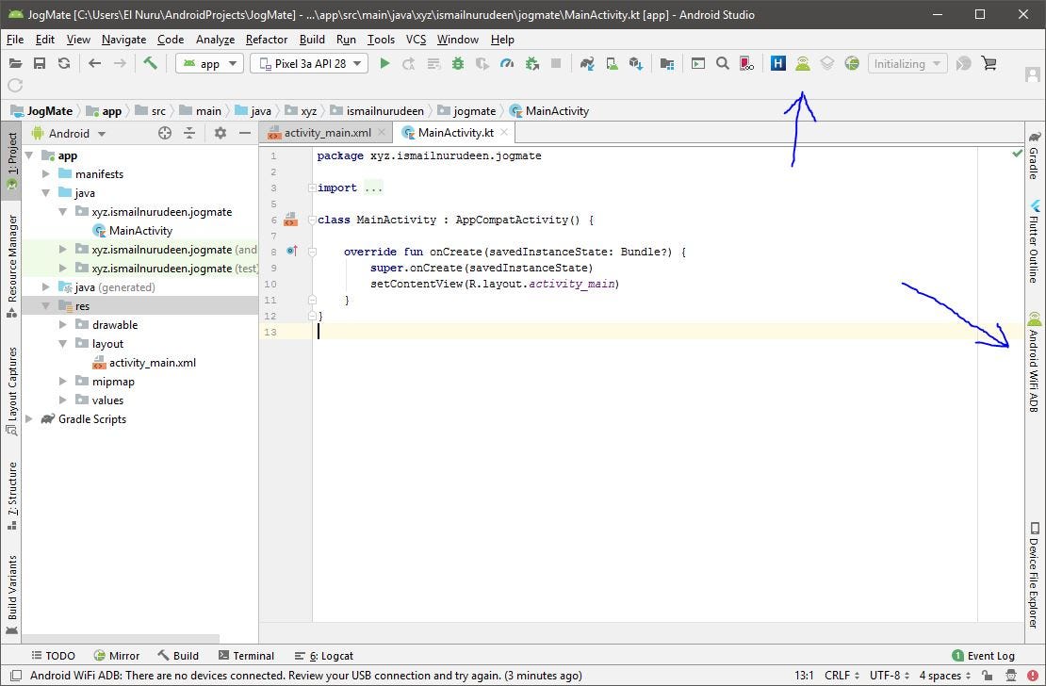This screenshot has width=1046, height=686.
Task: Click the Open folder toolbar icon
Action: pos(15,63)
